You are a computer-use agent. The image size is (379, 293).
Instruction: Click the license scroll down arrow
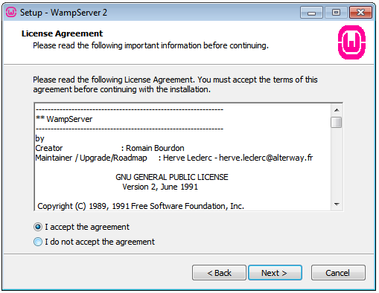click(337, 205)
